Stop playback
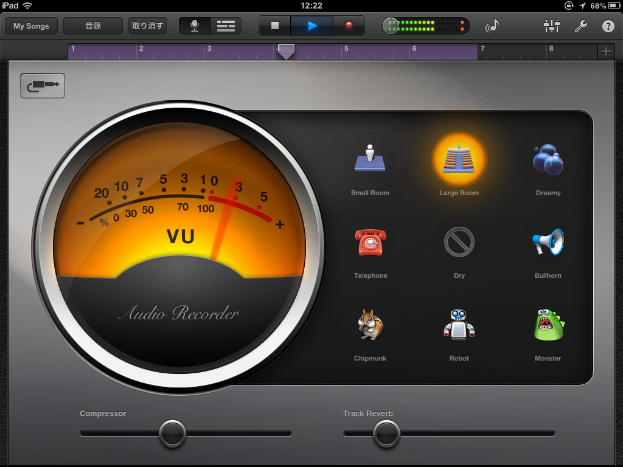The width and height of the screenshot is (623, 467). (274, 26)
